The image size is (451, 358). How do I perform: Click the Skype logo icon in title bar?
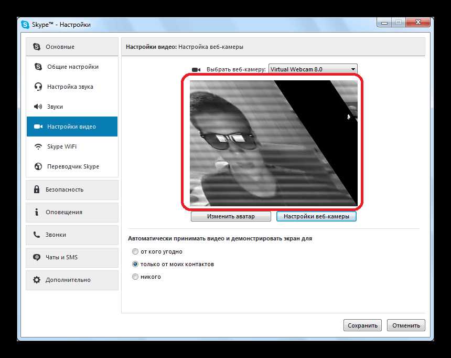(25, 24)
